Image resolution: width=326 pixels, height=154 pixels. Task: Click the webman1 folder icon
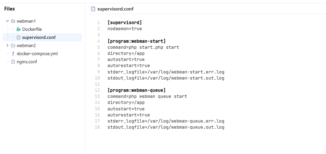coord(13,21)
